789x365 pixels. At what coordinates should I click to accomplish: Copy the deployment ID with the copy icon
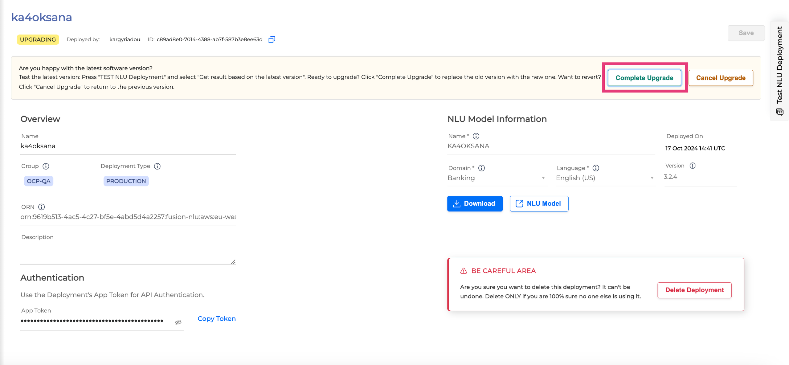click(272, 39)
